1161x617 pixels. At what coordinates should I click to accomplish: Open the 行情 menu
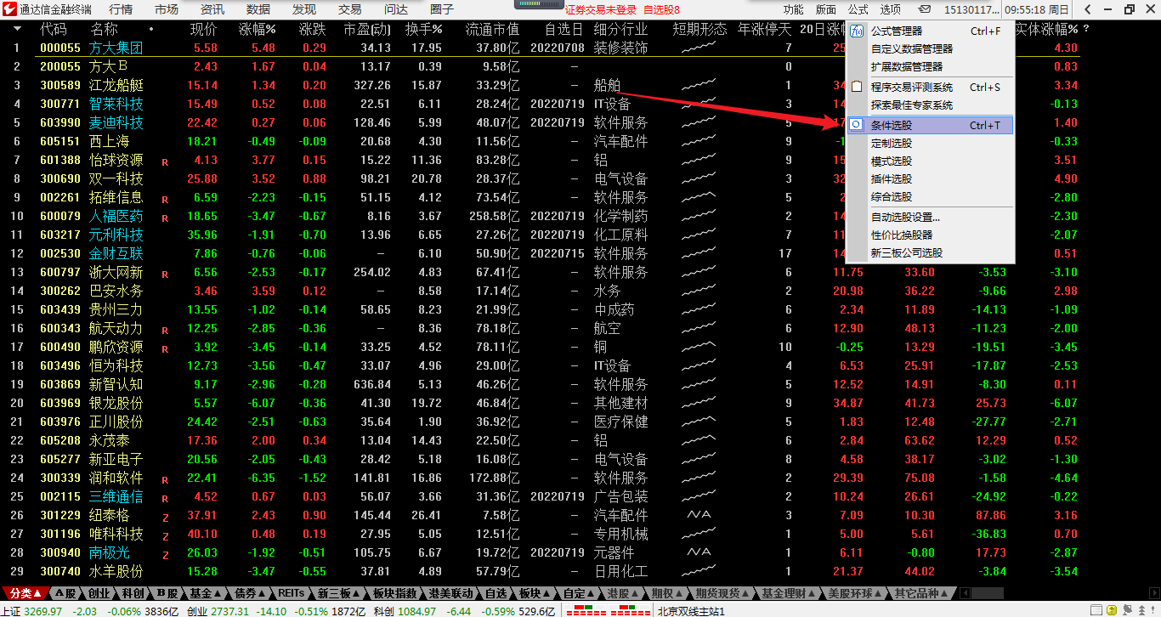pos(121,9)
